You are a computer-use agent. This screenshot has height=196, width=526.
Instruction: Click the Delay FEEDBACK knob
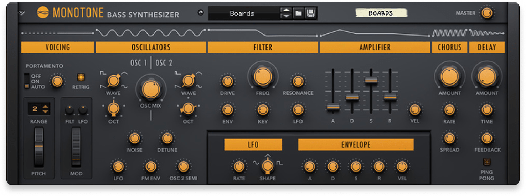coord(487,138)
